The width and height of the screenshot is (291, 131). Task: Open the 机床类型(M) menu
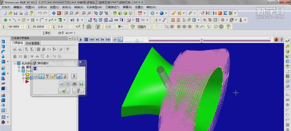point(94,7)
